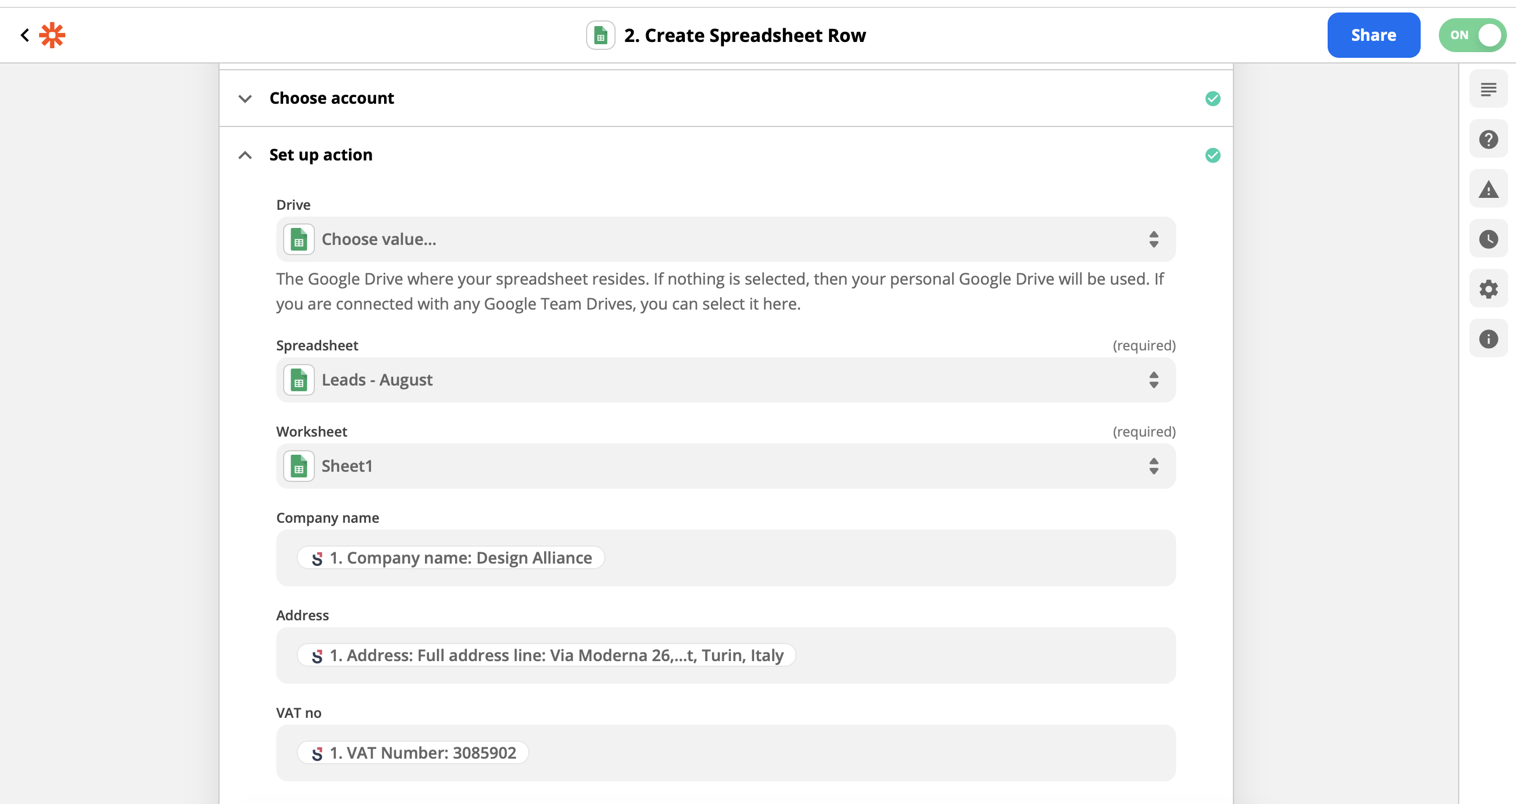Focus the VAT no input field
This screenshot has width=1516, height=804.
(726, 753)
